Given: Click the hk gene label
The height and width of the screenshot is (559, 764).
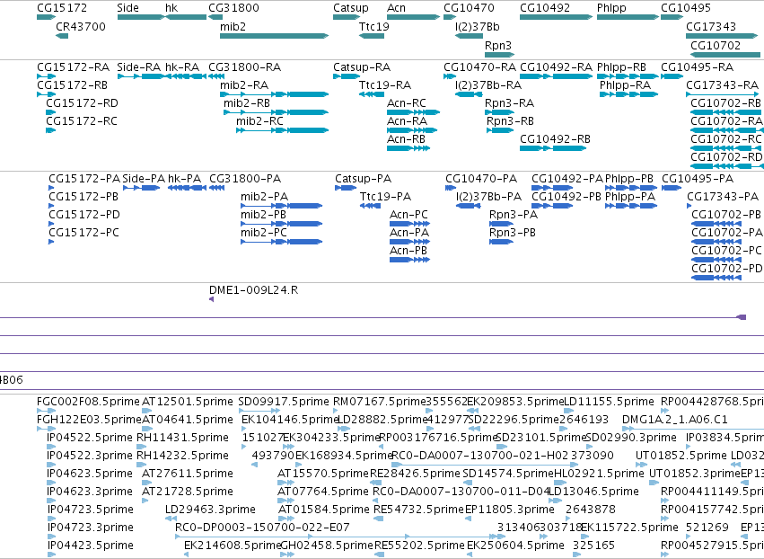Looking at the screenshot, I should click(x=171, y=8).
